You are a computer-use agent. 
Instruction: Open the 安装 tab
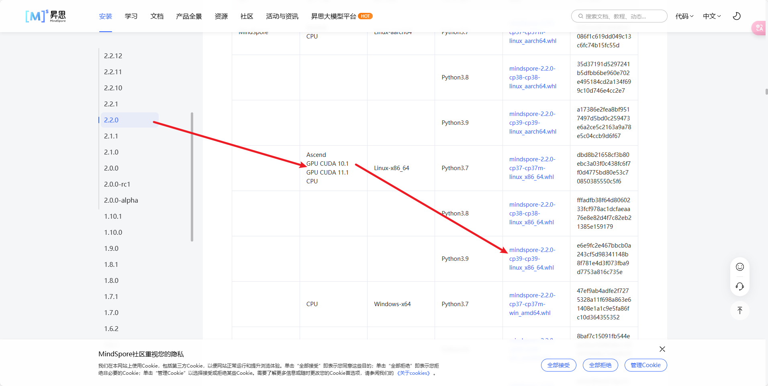[x=106, y=16]
